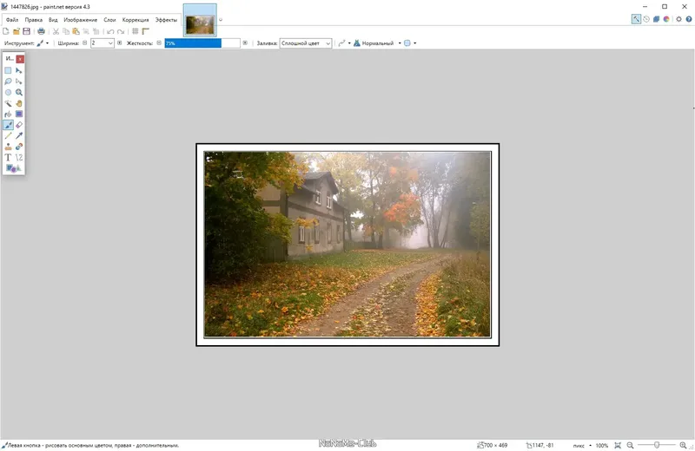Screen dimensions: 695x451
Task: Increase brush width with plus button
Action: (119, 42)
